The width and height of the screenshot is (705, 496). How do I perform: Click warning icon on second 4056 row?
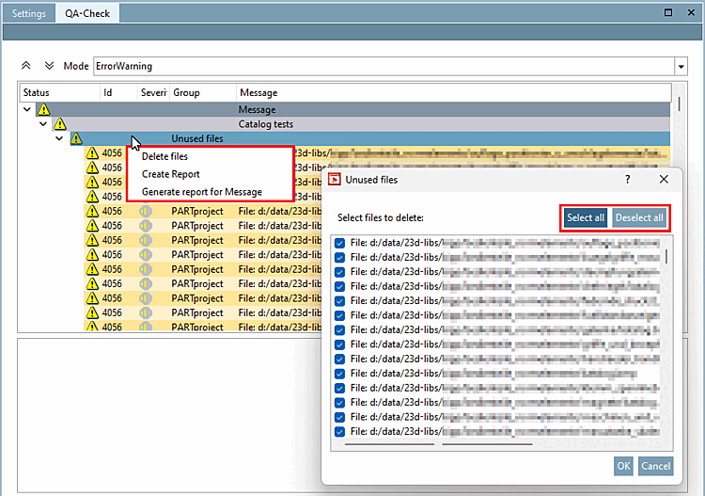pyautogui.click(x=92, y=168)
